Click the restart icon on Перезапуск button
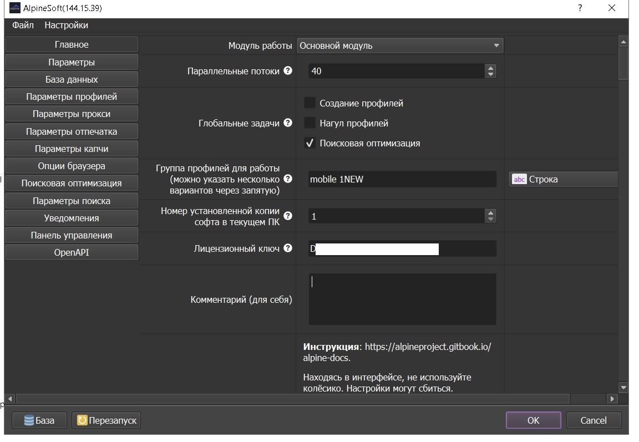 click(82, 420)
